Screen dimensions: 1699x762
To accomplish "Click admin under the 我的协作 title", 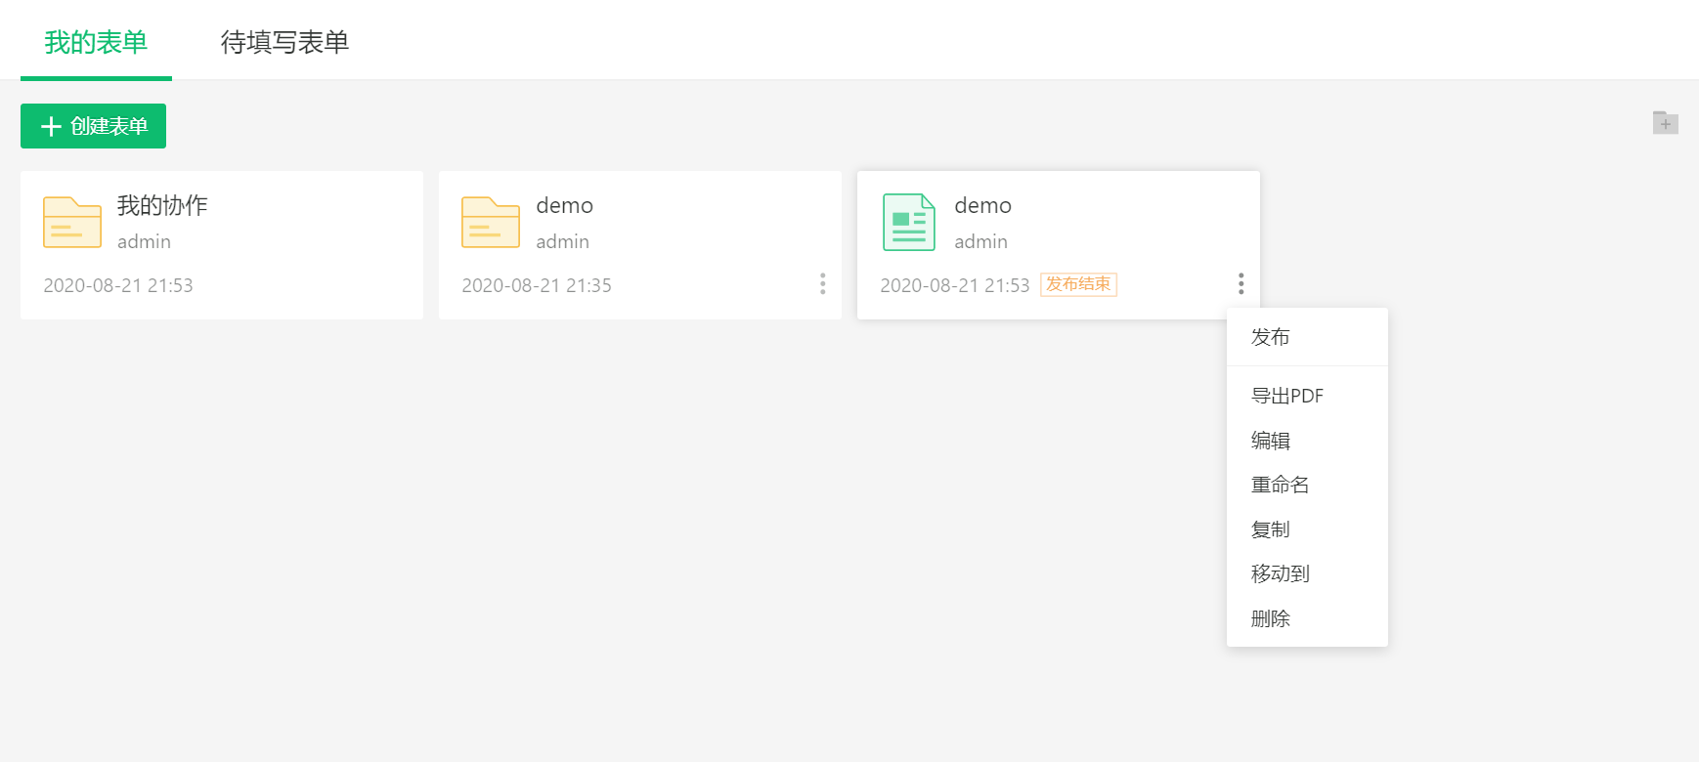I will 144,241.
